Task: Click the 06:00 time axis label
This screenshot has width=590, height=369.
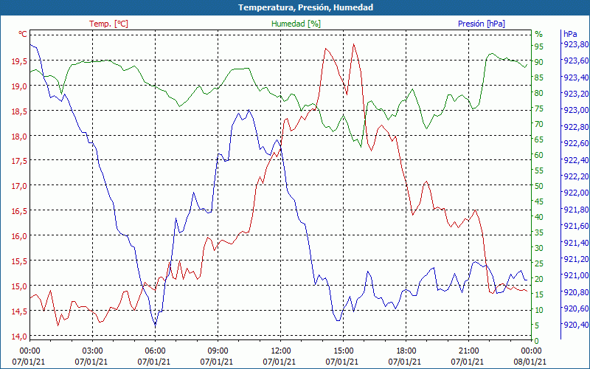Action: click(155, 351)
